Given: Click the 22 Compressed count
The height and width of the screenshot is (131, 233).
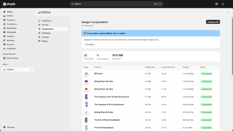Looking at the screenshot, I should tap(85, 55).
